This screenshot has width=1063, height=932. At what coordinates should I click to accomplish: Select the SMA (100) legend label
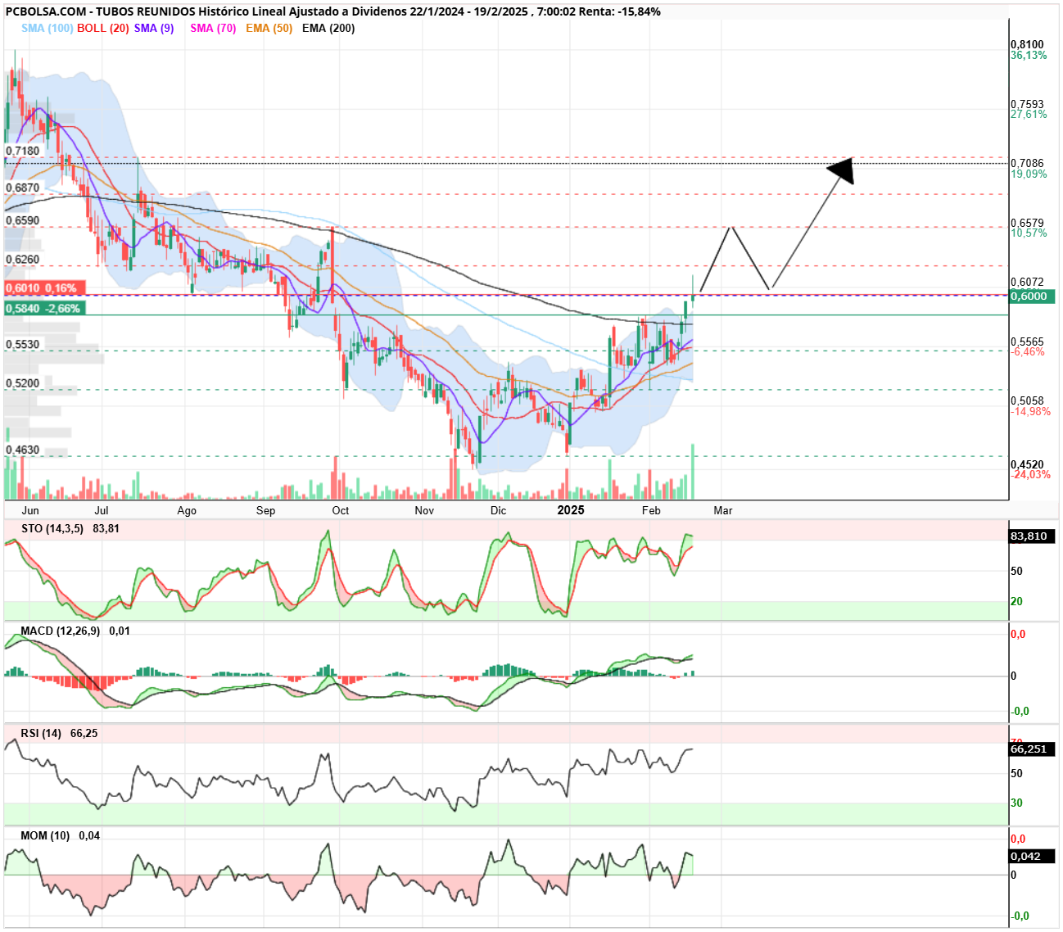click(x=47, y=28)
